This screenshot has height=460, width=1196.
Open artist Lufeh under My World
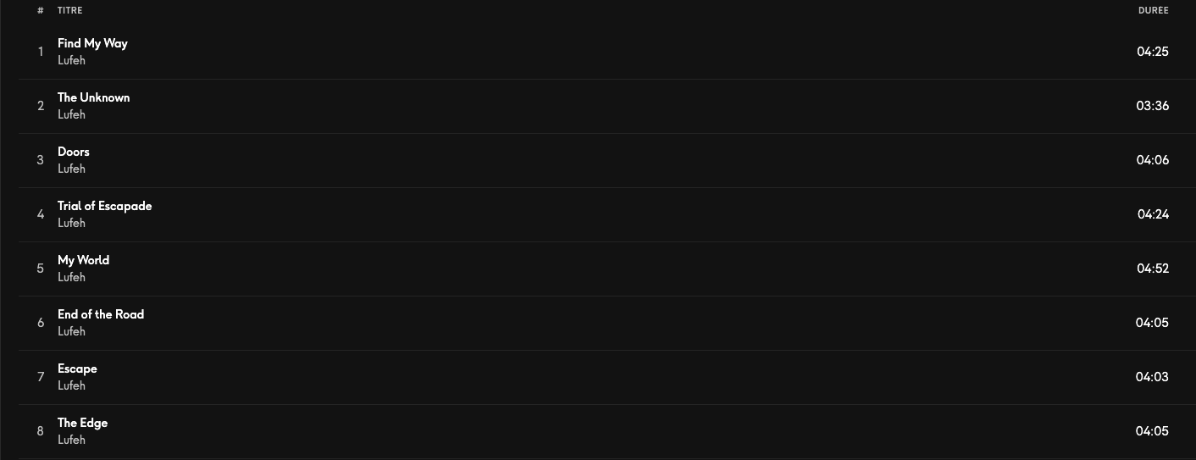[x=71, y=277]
